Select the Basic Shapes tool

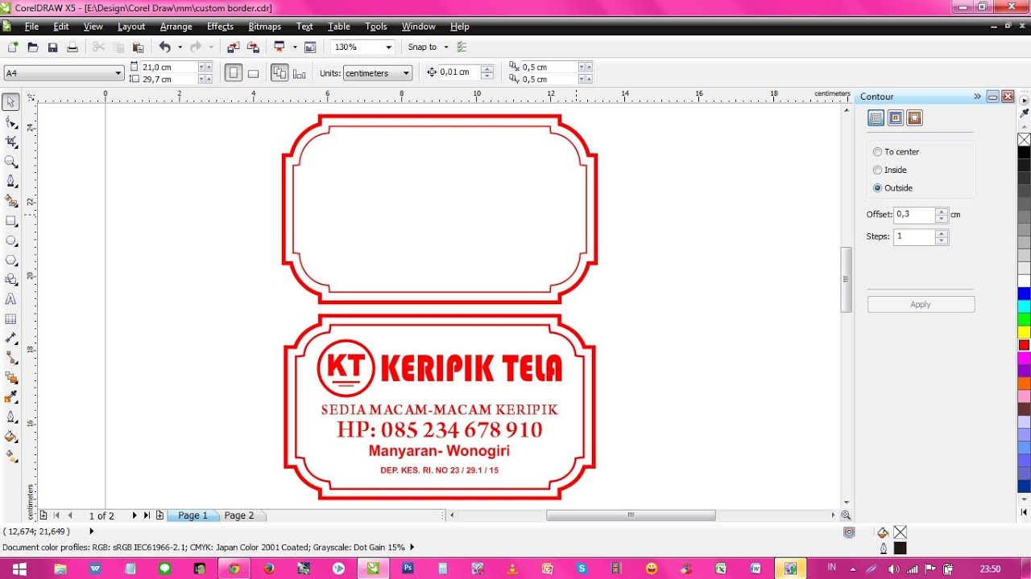[10, 279]
